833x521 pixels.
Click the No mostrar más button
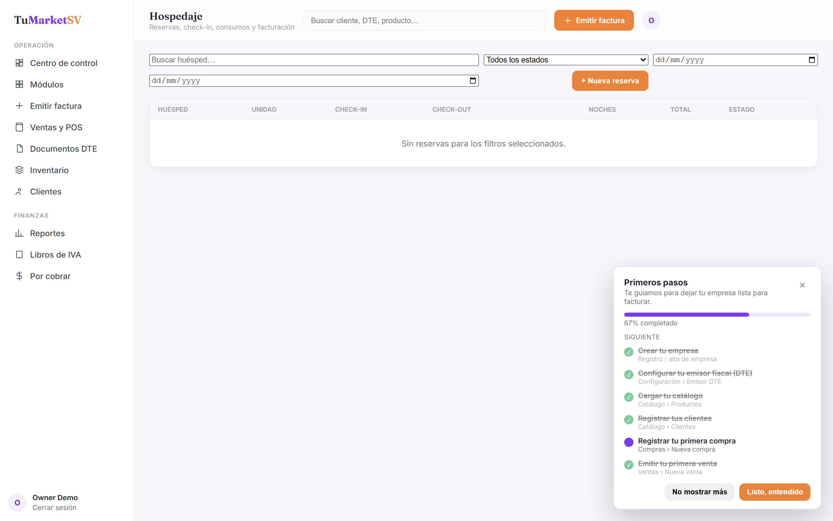tap(699, 492)
